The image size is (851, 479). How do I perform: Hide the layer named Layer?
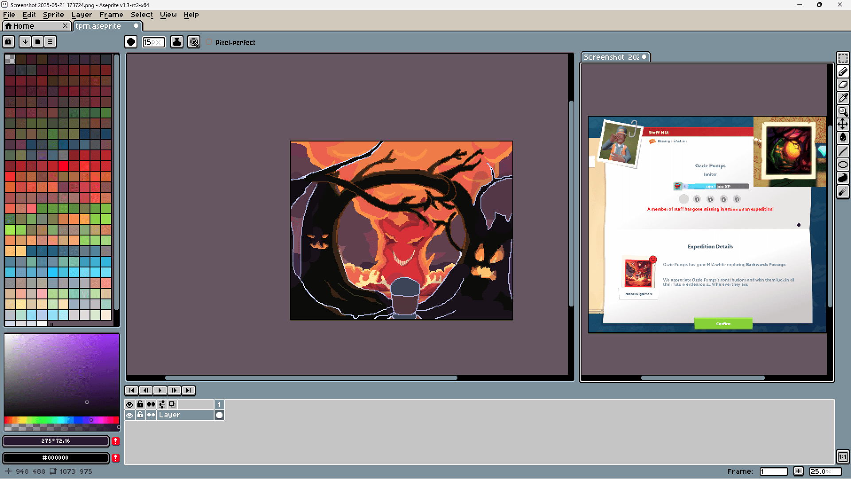[x=129, y=415]
